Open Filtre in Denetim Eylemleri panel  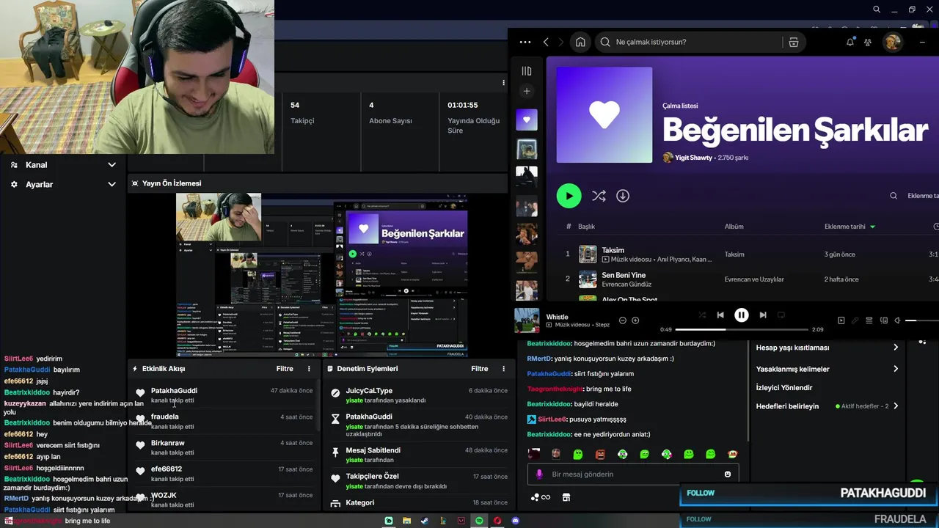pyautogui.click(x=479, y=369)
